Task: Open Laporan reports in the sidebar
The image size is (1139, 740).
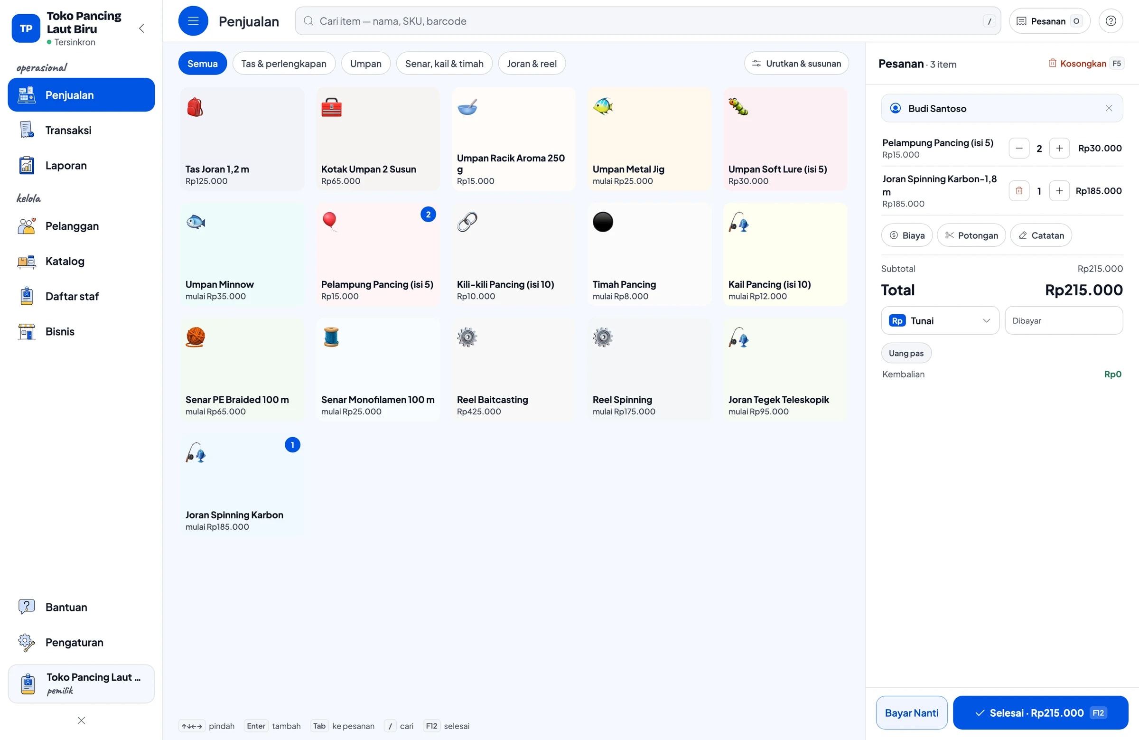Action: (x=81, y=166)
